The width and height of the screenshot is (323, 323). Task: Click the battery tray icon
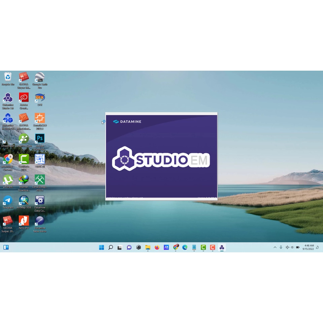point(298,247)
